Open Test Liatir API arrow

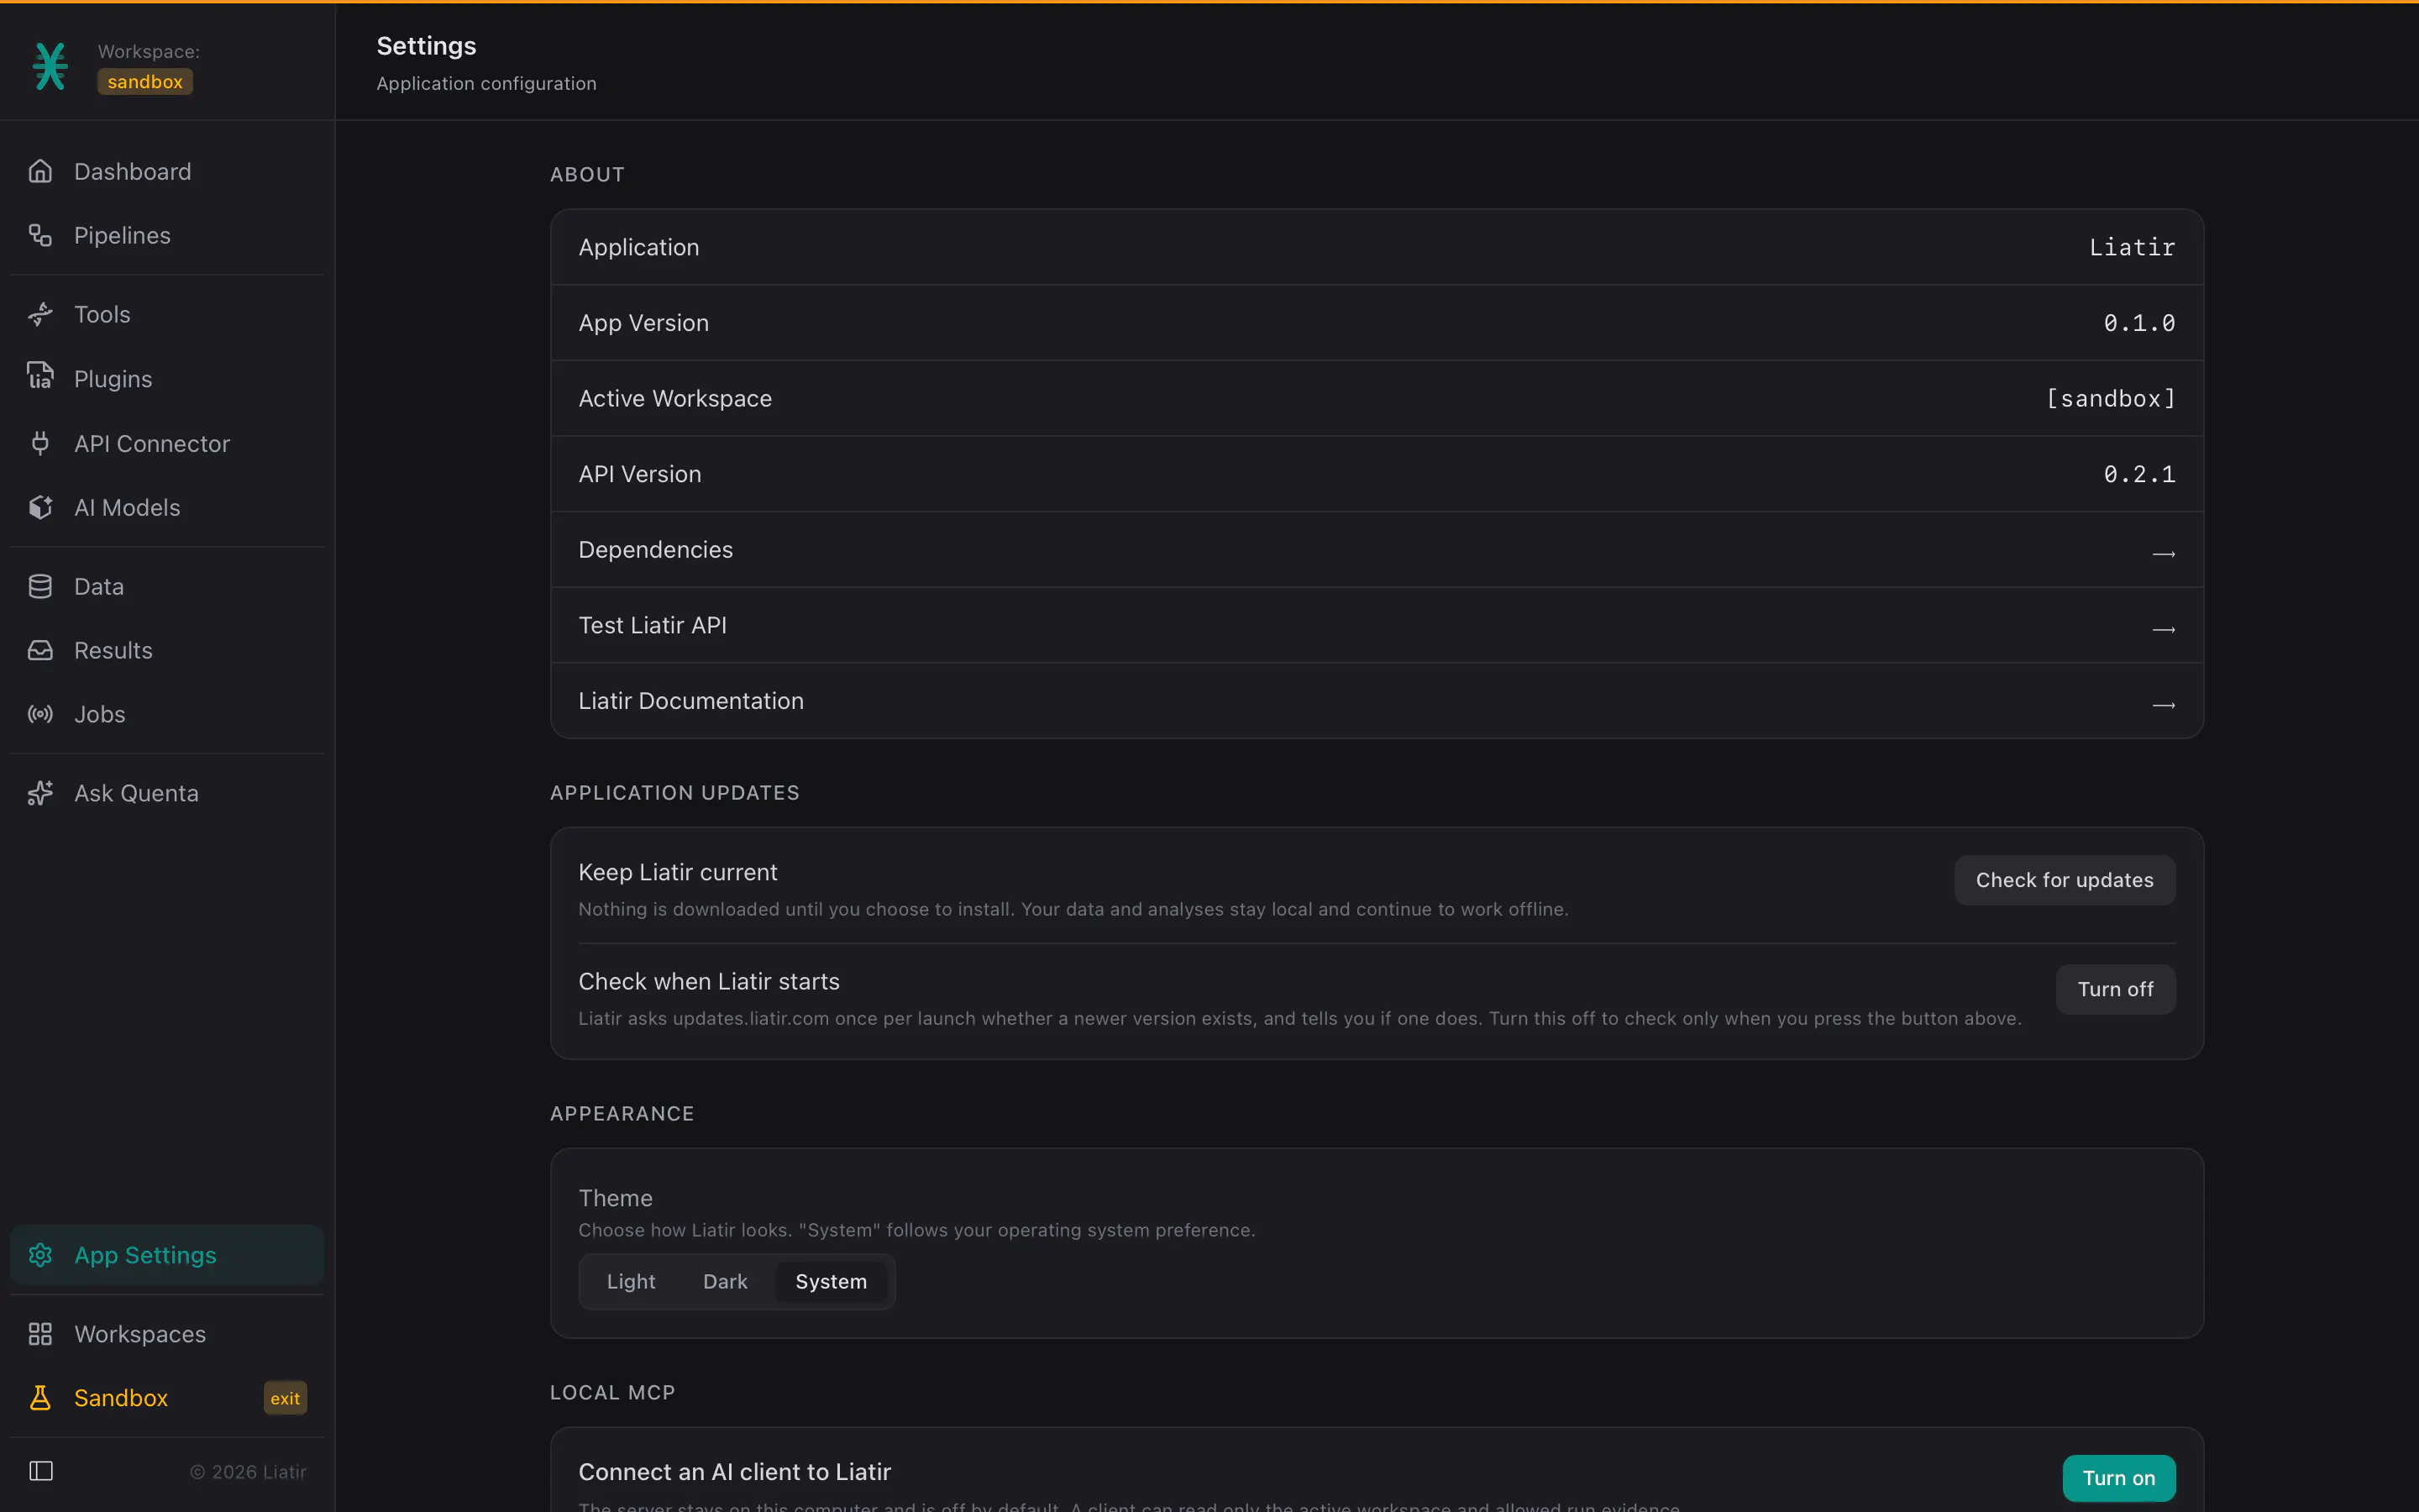pyautogui.click(x=2163, y=630)
